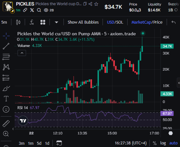
Task: Activate the zoom-in magnifier tool
Action: (x=6, y=134)
